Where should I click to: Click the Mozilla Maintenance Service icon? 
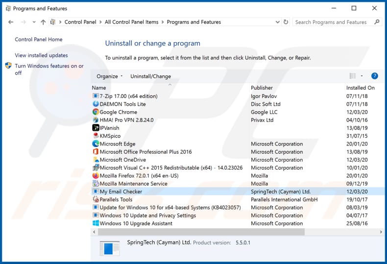(96, 183)
